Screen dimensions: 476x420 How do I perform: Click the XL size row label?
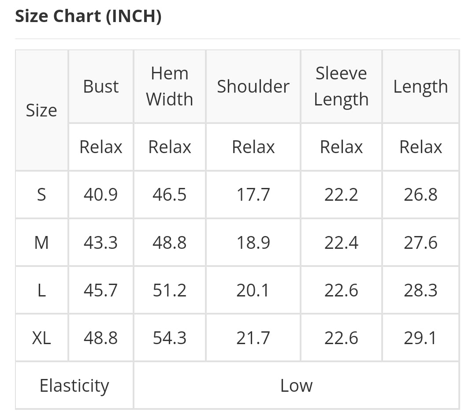click(41, 338)
